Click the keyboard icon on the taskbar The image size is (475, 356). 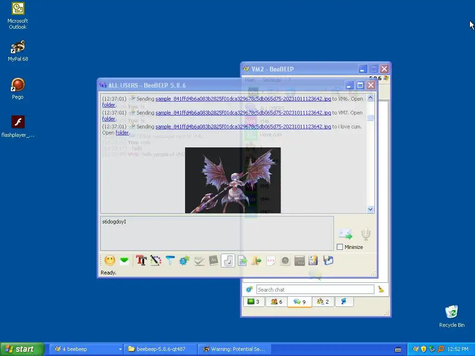(x=398, y=350)
